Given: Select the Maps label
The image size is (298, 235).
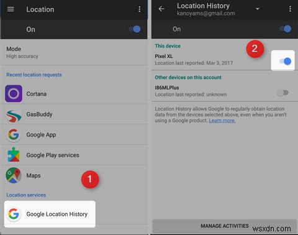Looking at the screenshot, I should click(x=34, y=175).
